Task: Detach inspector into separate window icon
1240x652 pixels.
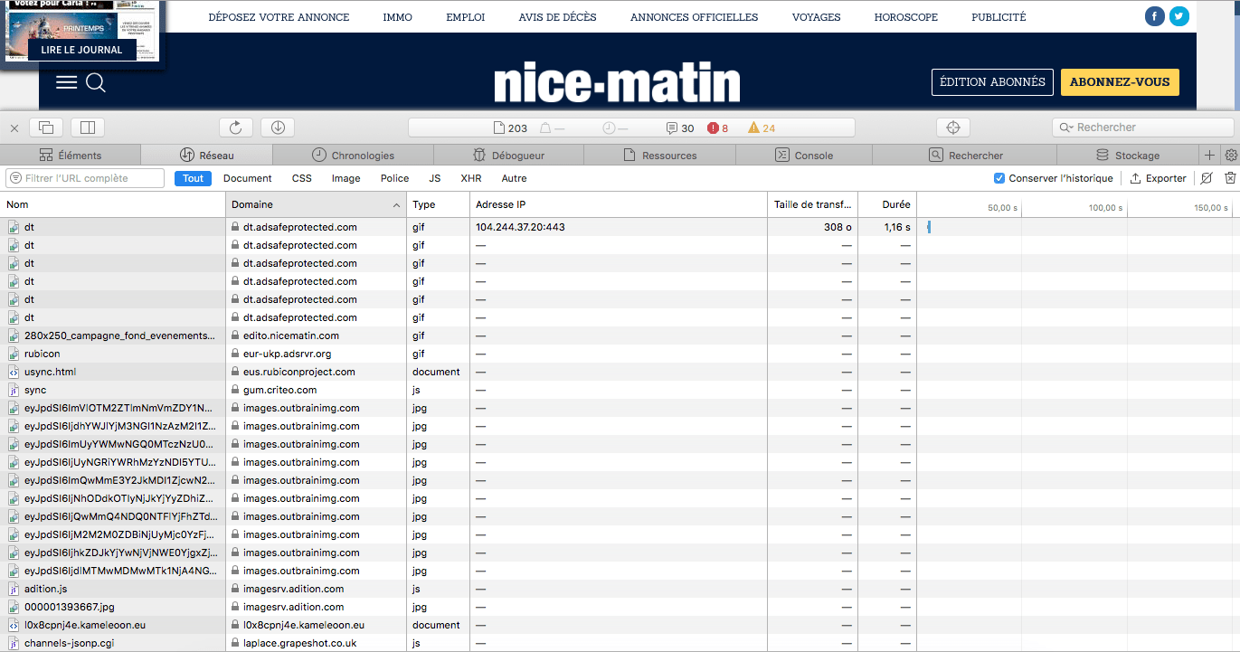Action: (47, 128)
